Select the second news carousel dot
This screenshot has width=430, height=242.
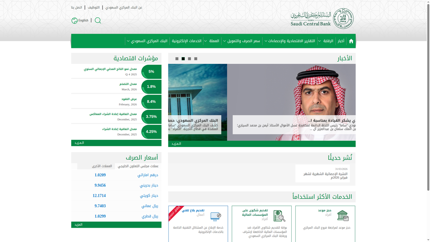coord(183,58)
